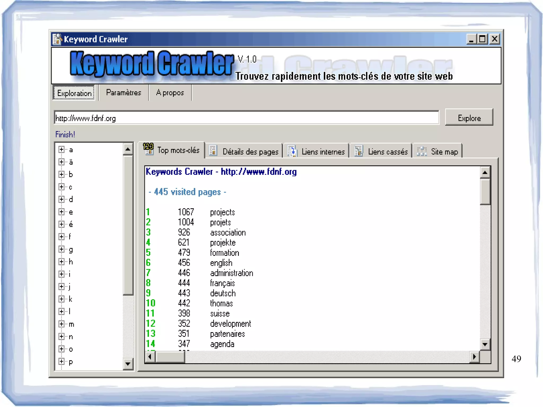Click the Détails des pages tab icon
The height and width of the screenshot is (407, 543).
(x=213, y=150)
